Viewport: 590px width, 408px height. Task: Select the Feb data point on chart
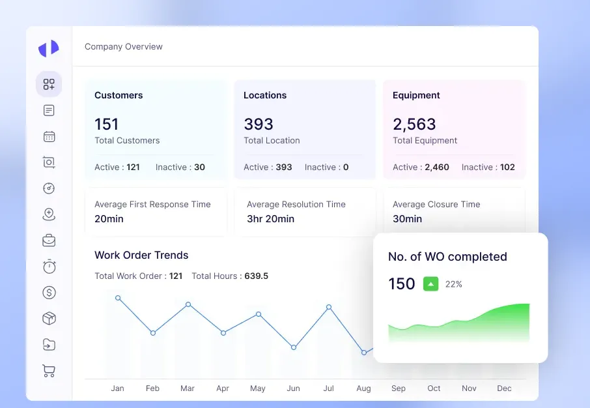point(153,333)
